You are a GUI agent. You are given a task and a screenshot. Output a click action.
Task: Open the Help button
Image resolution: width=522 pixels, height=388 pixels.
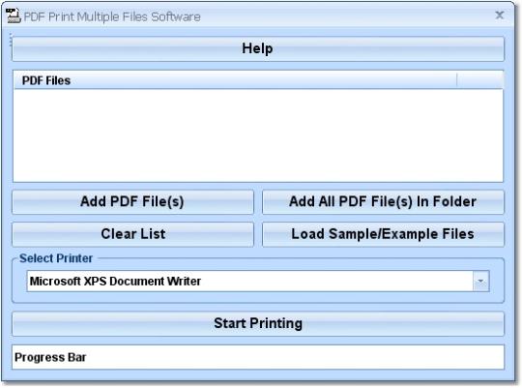pyautogui.click(x=258, y=48)
